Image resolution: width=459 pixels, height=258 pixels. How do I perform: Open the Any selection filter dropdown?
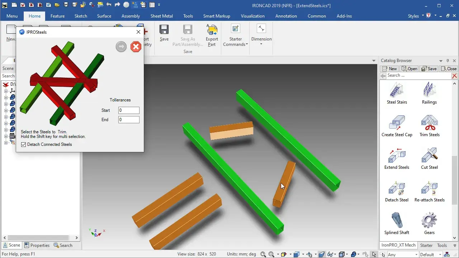(416, 254)
